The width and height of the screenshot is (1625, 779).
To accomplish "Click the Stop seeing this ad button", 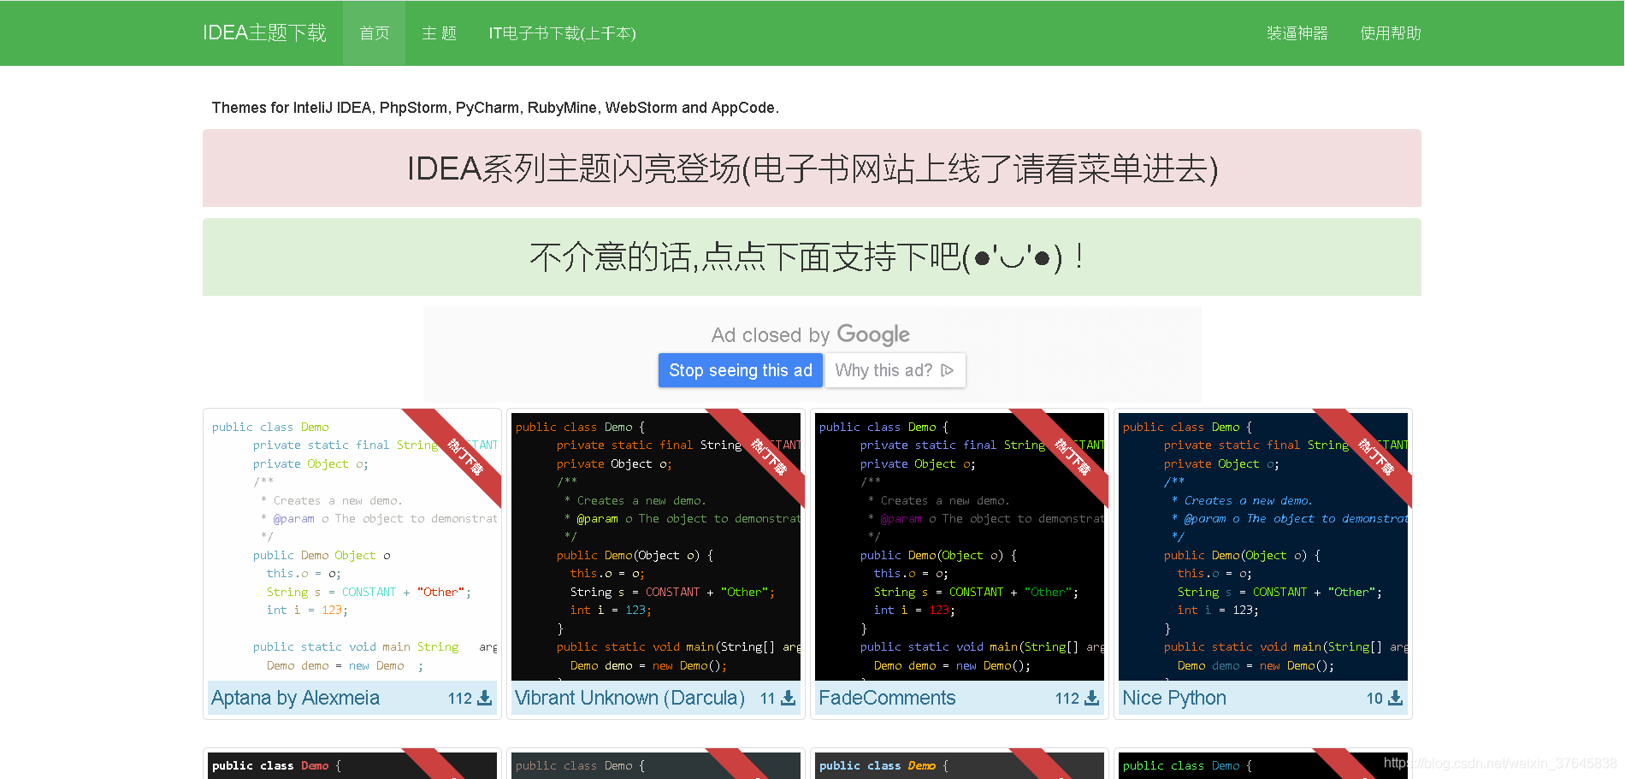I will [741, 370].
